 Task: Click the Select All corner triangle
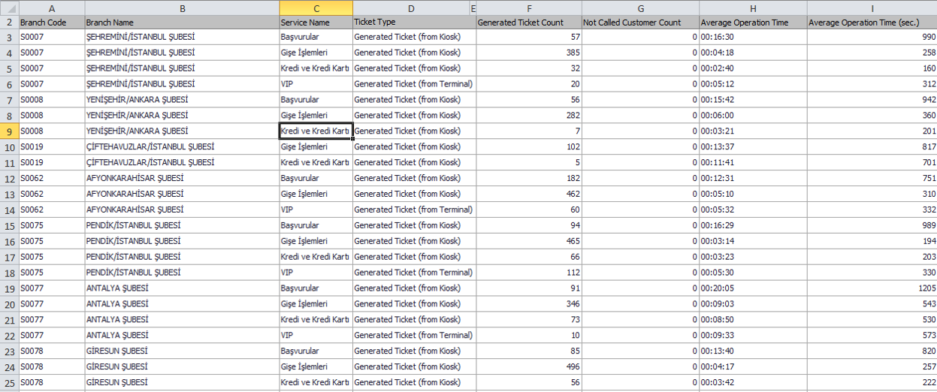pyautogui.click(x=9, y=8)
